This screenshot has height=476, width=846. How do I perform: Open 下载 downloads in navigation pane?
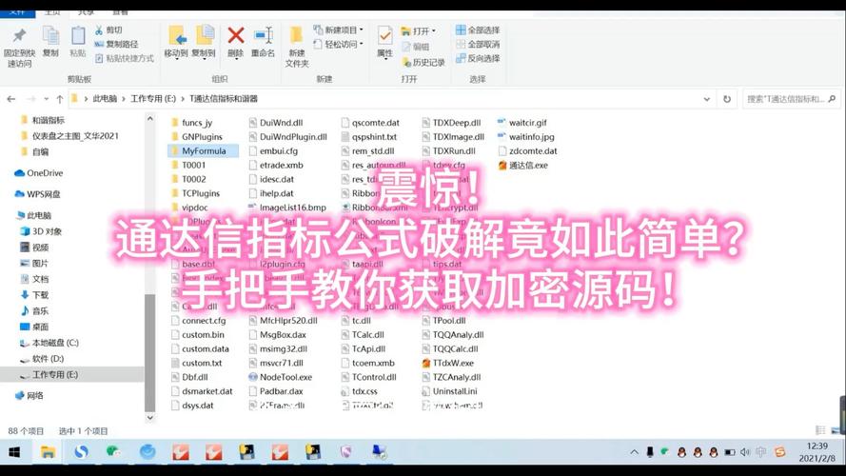(x=34, y=295)
